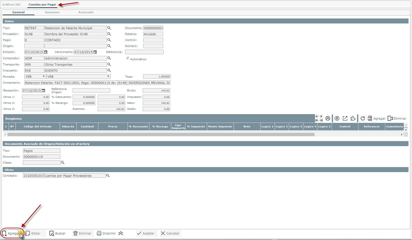Open the Gráficos IHC tab
412x240 pixels.
click(11, 4)
